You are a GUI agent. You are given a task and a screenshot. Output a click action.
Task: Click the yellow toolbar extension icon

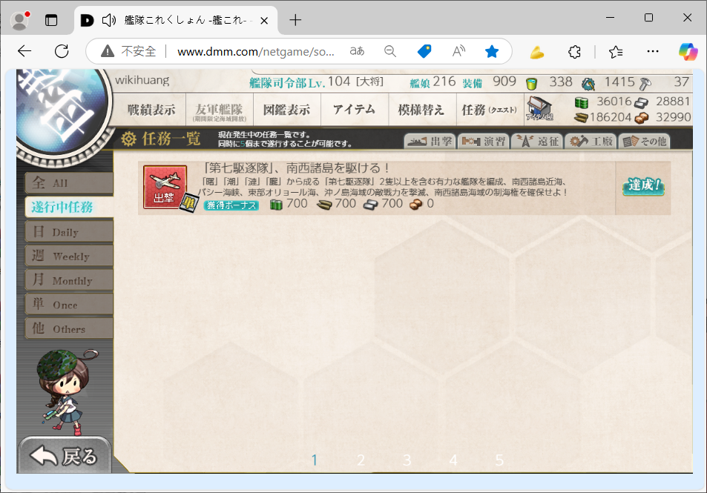tap(536, 53)
